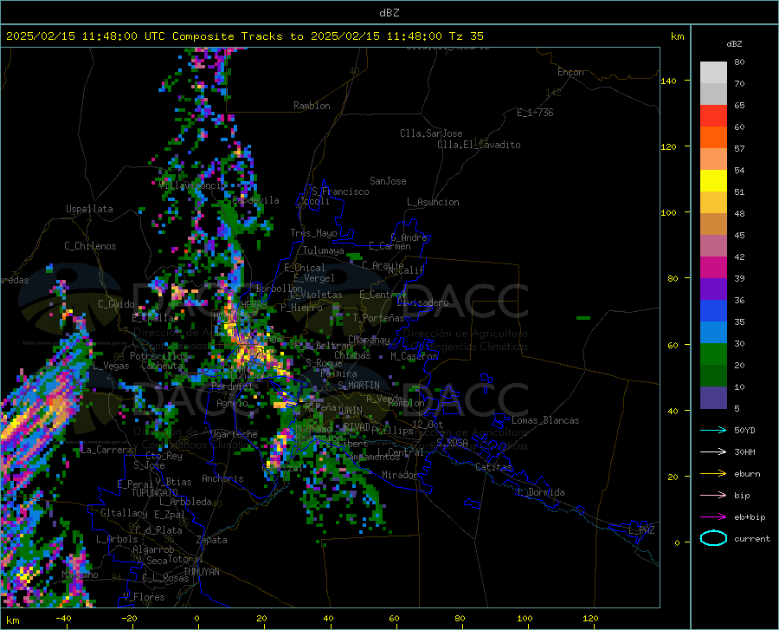The width and height of the screenshot is (779, 630).
Task: Click the L_Dormida map label
Action: coord(540,492)
